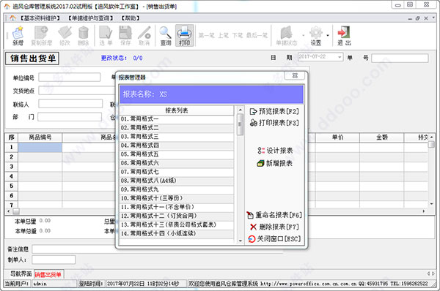Click report list scrollbar up arrow
The image size is (440, 291).
[x=241, y=110]
